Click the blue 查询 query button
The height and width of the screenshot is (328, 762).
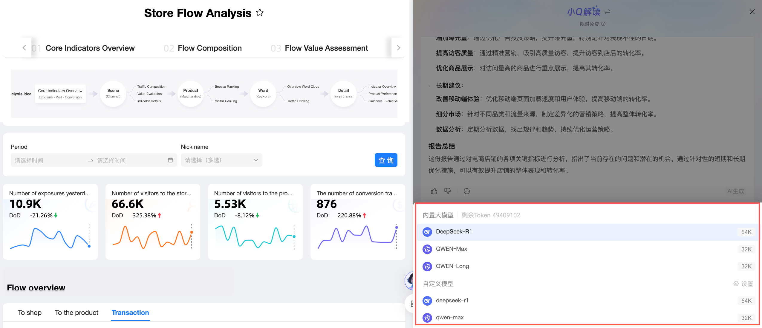[x=386, y=160]
